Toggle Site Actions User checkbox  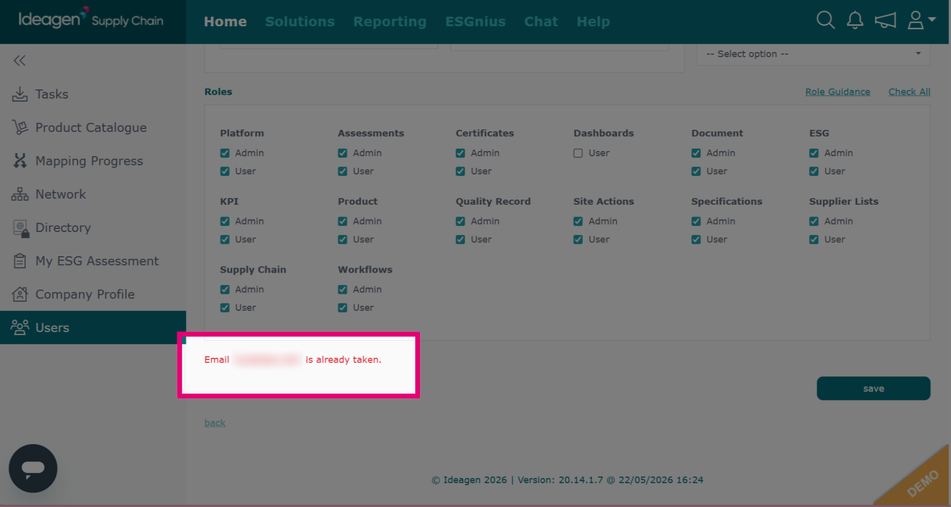pos(578,240)
